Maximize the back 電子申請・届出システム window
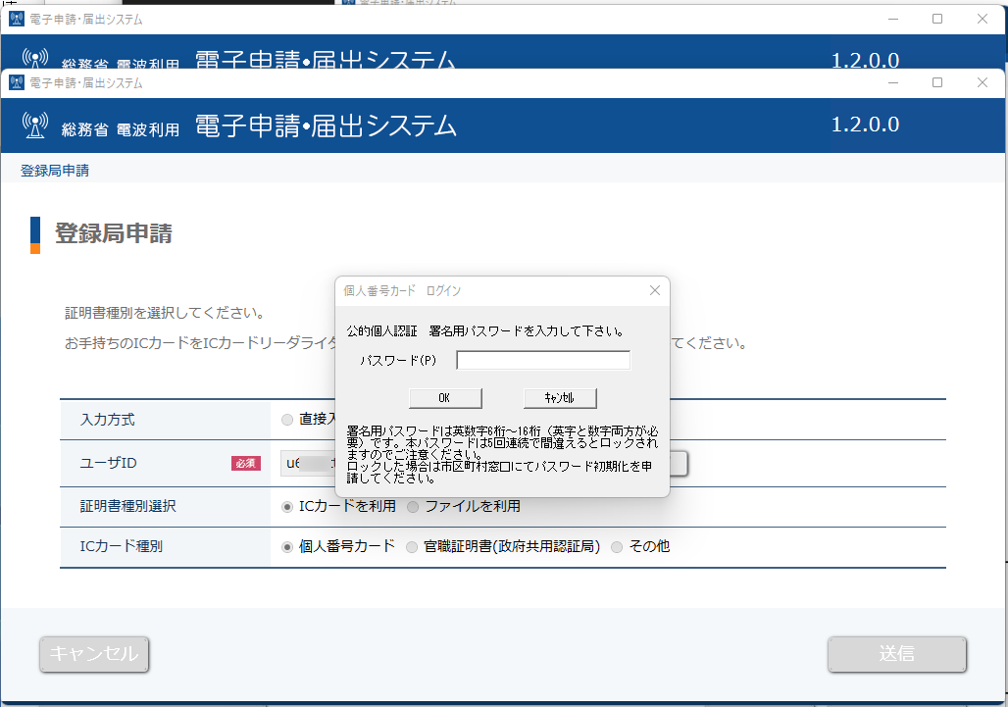 point(937,20)
